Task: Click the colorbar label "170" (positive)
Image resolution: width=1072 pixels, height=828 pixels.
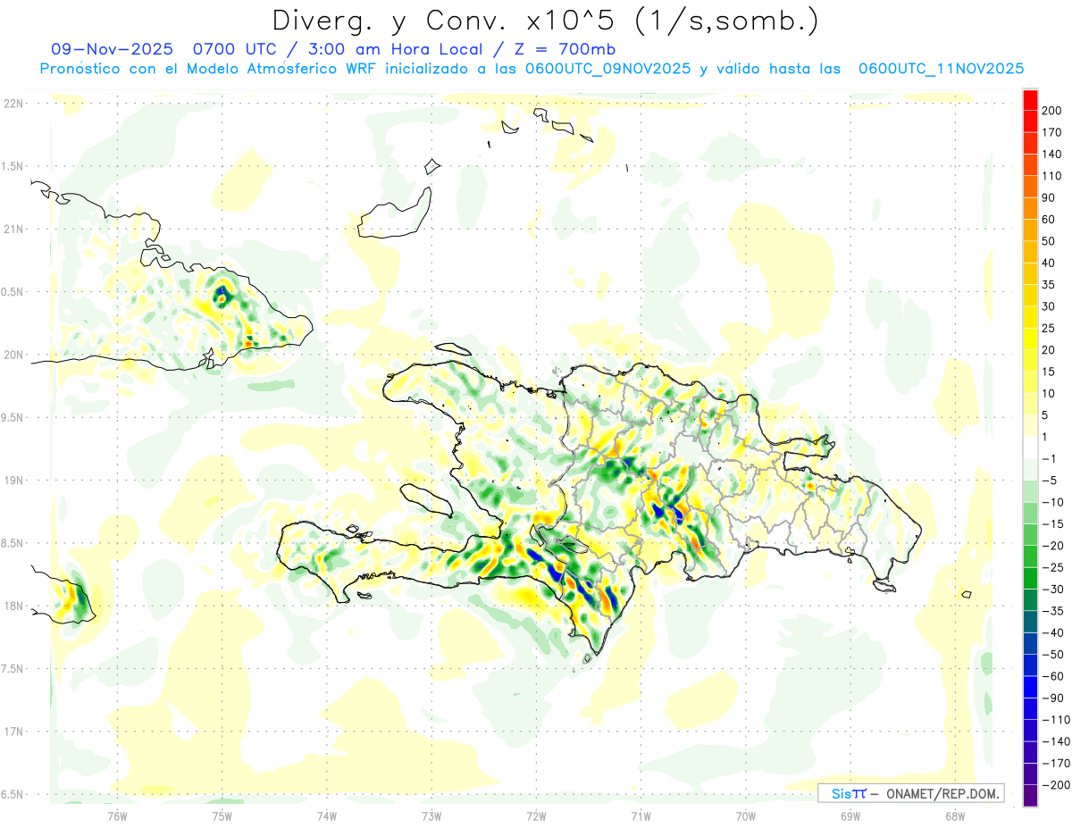Action: click(x=1051, y=132)
